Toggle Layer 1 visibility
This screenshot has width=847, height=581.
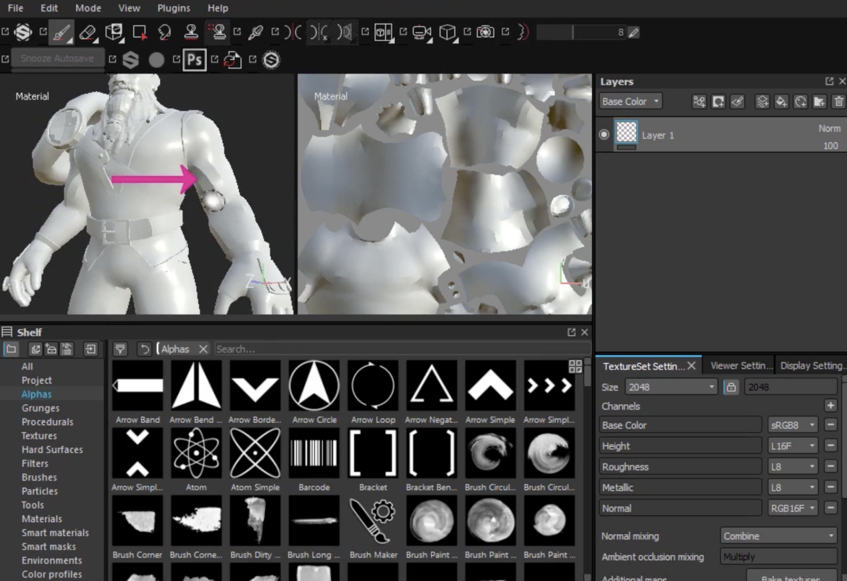pyautogui.click(x=604, y=135)
